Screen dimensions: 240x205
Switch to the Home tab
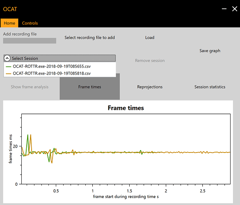click(9, 23)
